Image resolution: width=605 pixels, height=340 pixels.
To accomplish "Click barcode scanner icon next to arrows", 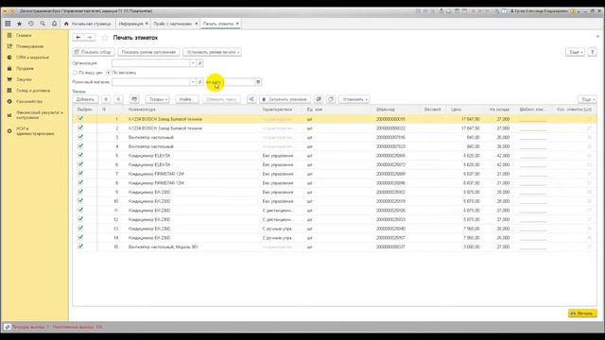I will [134, 99].
